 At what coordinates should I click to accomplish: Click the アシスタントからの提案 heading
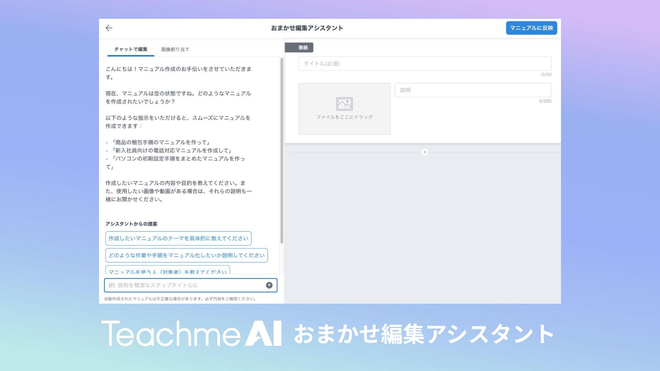132,224
